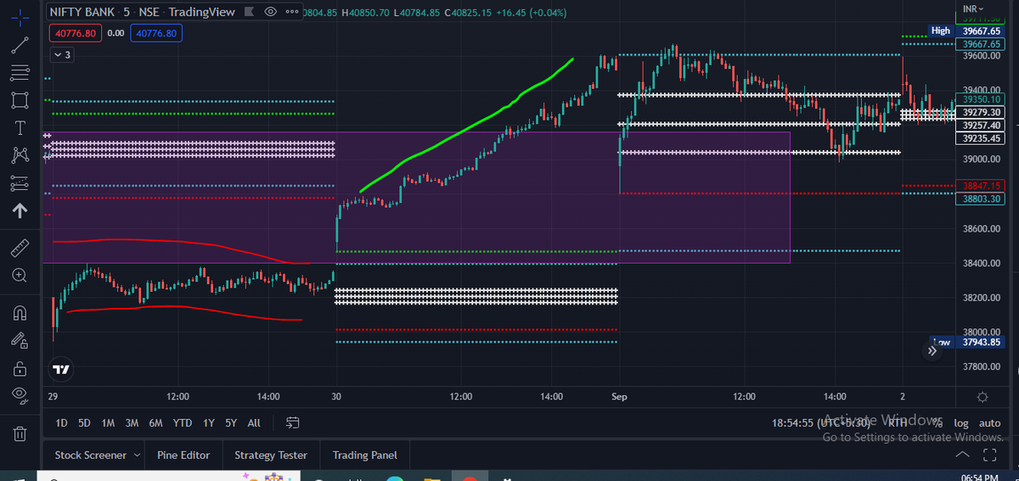Open the XABCD patterns tool
Viewport: 1019px width, 481px height.
[20, 155]
